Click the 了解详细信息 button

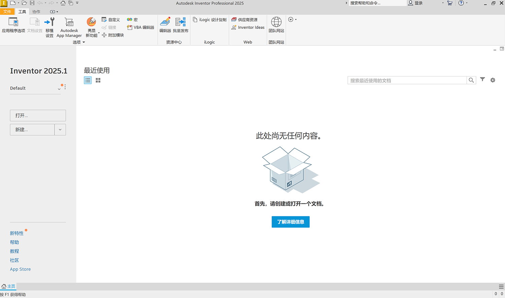tap(290, 222)
